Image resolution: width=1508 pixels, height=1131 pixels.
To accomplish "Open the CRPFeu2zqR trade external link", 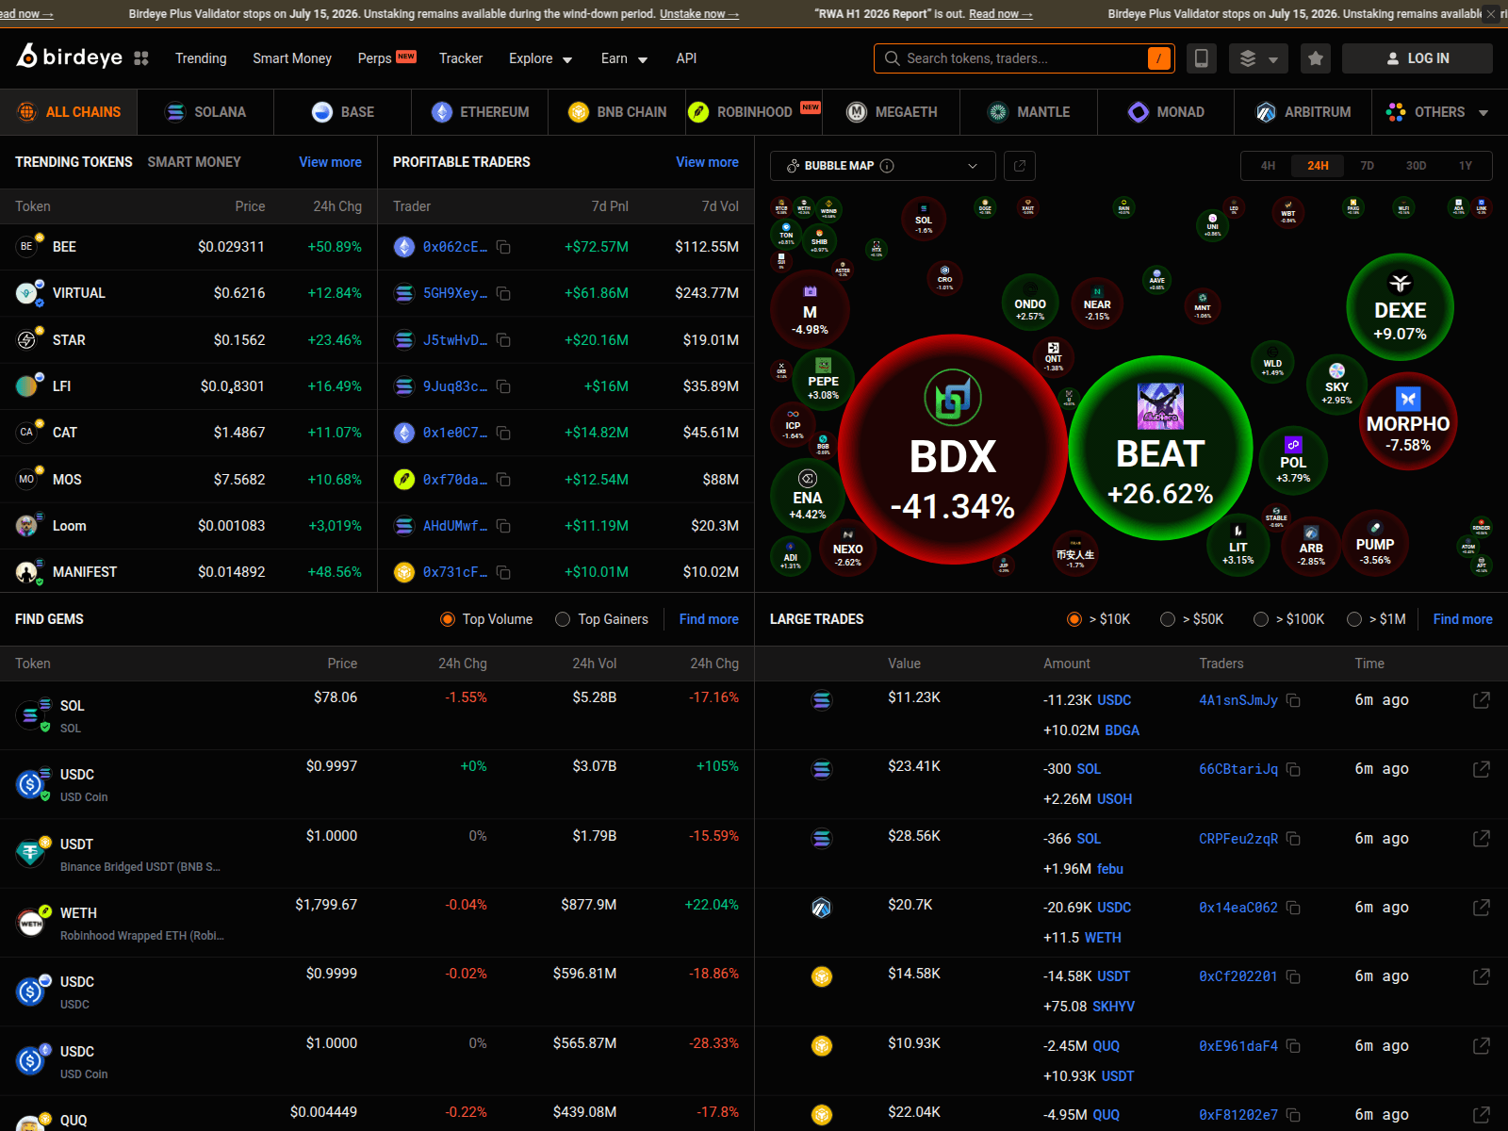I will click(x=1482, y=839).
